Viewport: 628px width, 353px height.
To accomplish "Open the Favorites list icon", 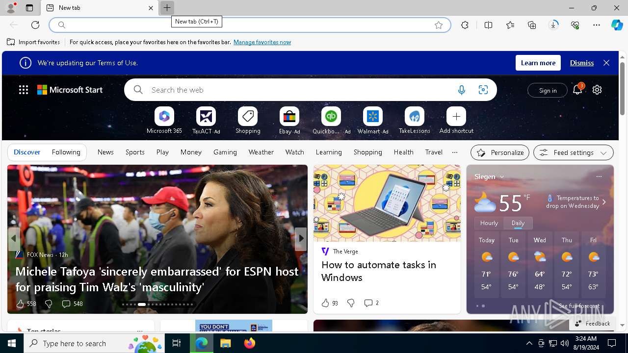I will (510, 25).
